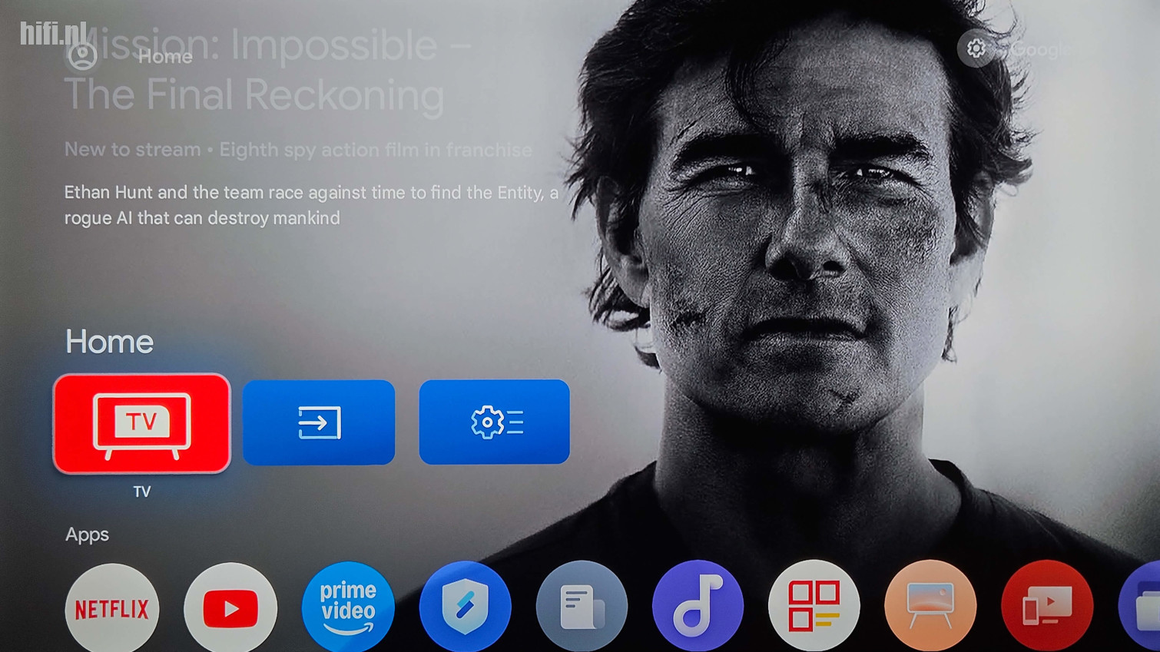1160x652 pixels.
Task: Open the red screen-sharing devices app
Action: click(1047, 607)
